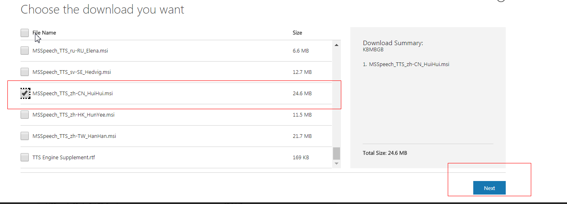Screen dimensions: 567x204
Task: Check the TTS Engine Supplement.rtf checkbox
Action: pos(25,157)
